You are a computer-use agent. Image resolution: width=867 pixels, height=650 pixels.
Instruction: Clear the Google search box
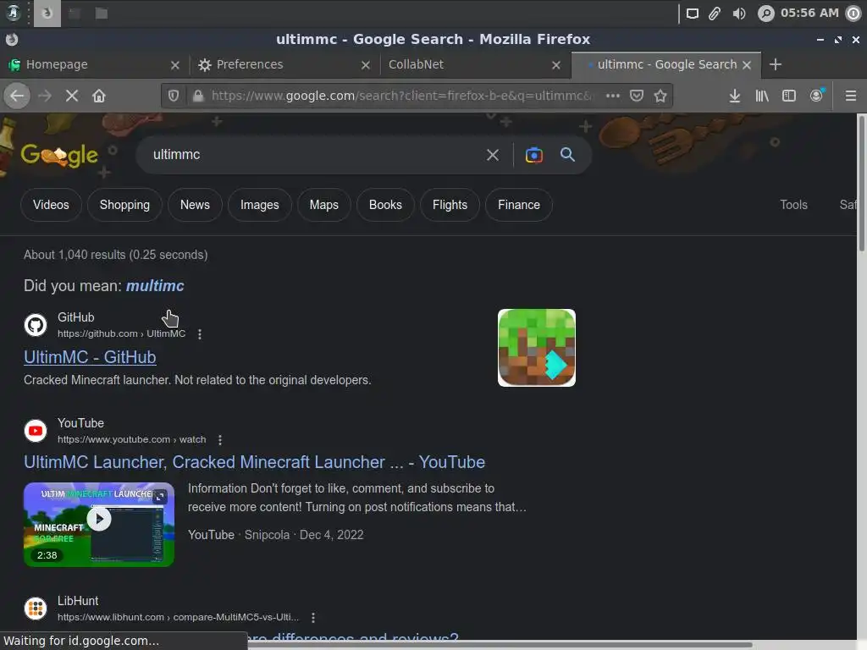pos(493,155)
